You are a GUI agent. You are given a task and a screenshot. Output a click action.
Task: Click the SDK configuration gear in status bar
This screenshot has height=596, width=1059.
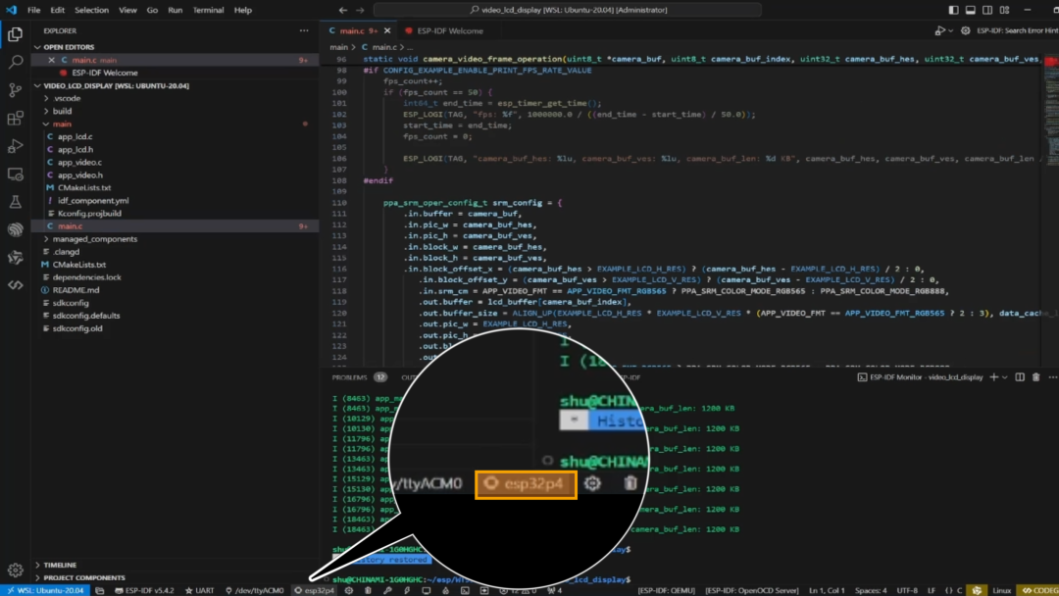(348, 590)
